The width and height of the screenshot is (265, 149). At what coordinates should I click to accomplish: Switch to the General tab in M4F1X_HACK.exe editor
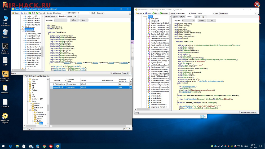pos(197,17)
